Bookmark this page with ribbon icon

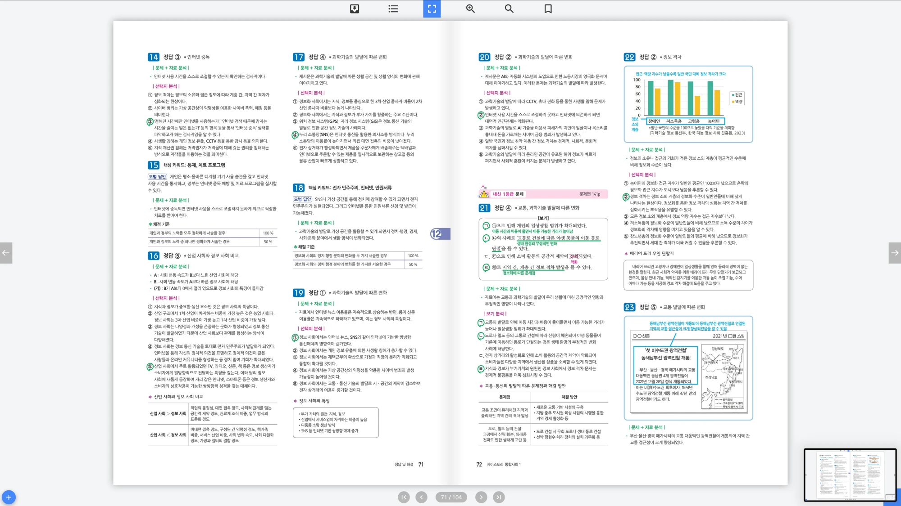pyautogui.click(x=548, y=9)
